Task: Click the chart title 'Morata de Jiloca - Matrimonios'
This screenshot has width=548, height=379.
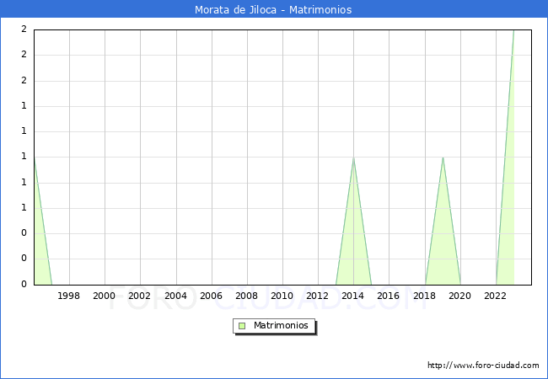Action: 273,9
